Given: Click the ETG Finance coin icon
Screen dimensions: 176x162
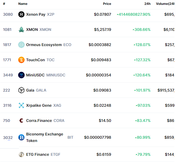Looking at the screenshot, I should pyautogui.click(x=21, y=154).
